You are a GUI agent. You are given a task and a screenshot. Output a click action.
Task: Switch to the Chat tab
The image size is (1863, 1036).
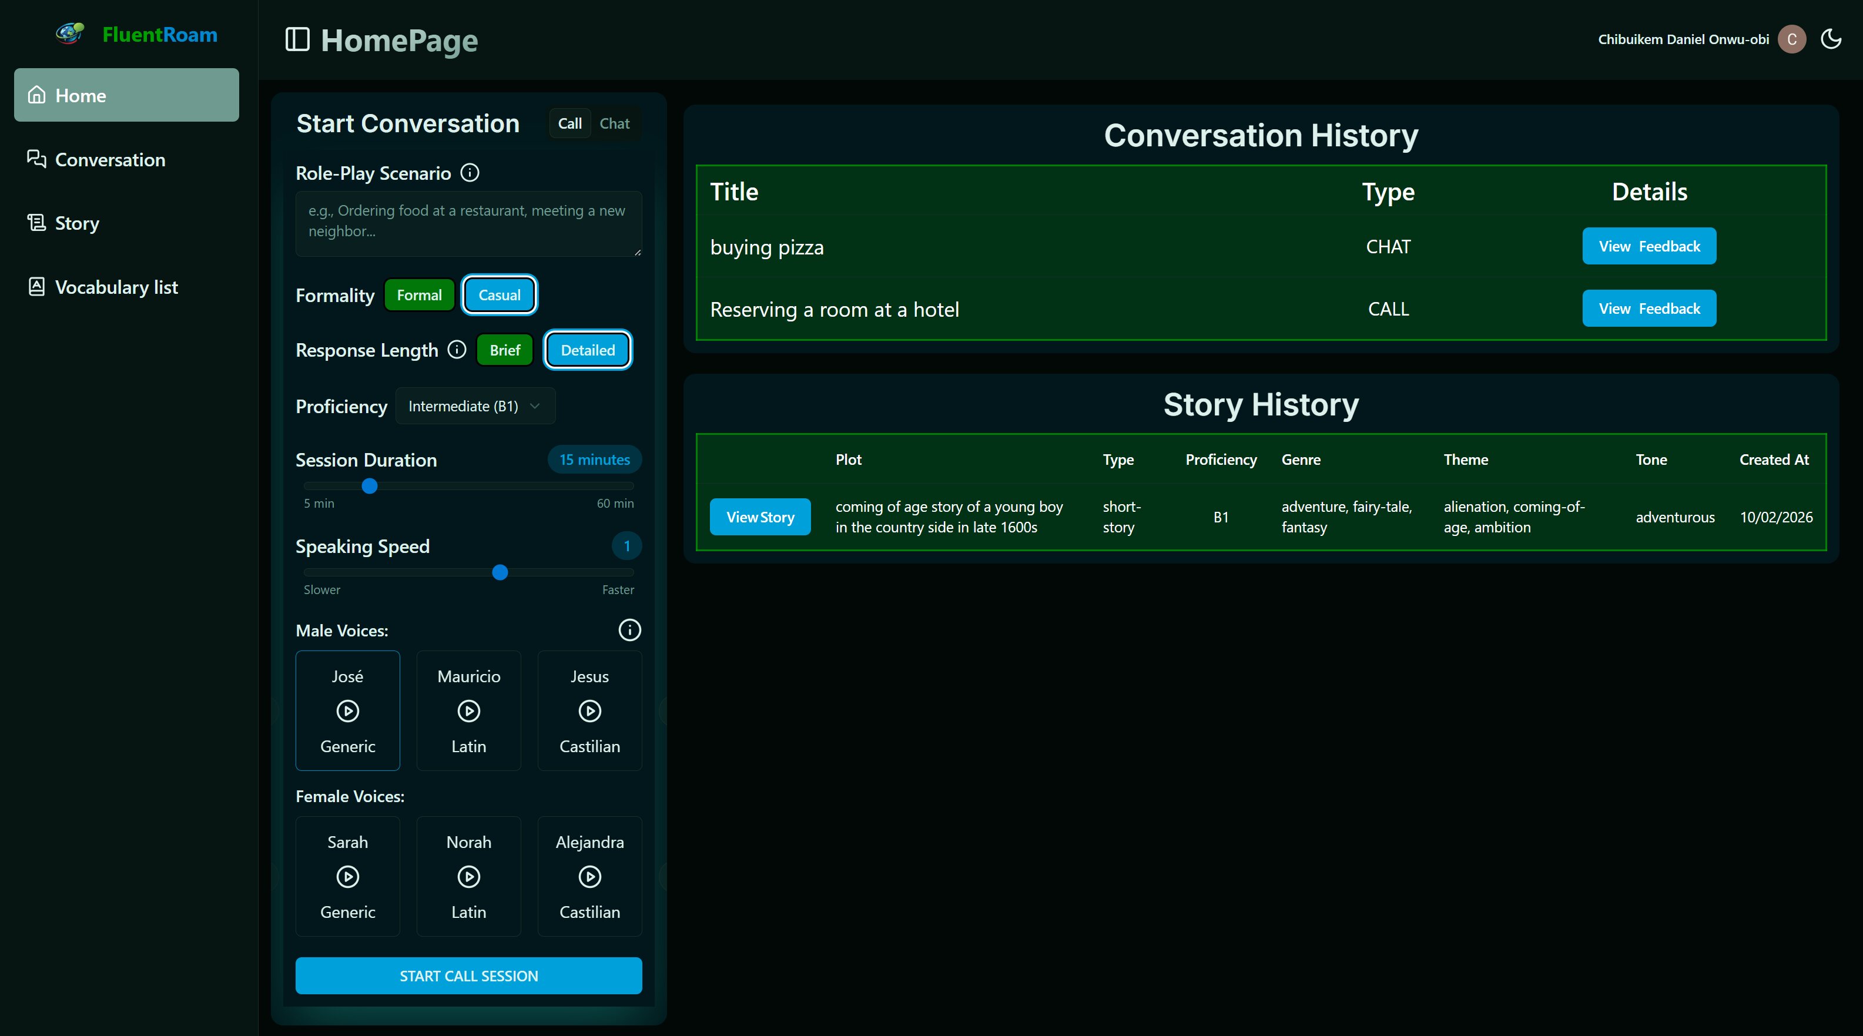coord(614,123)
